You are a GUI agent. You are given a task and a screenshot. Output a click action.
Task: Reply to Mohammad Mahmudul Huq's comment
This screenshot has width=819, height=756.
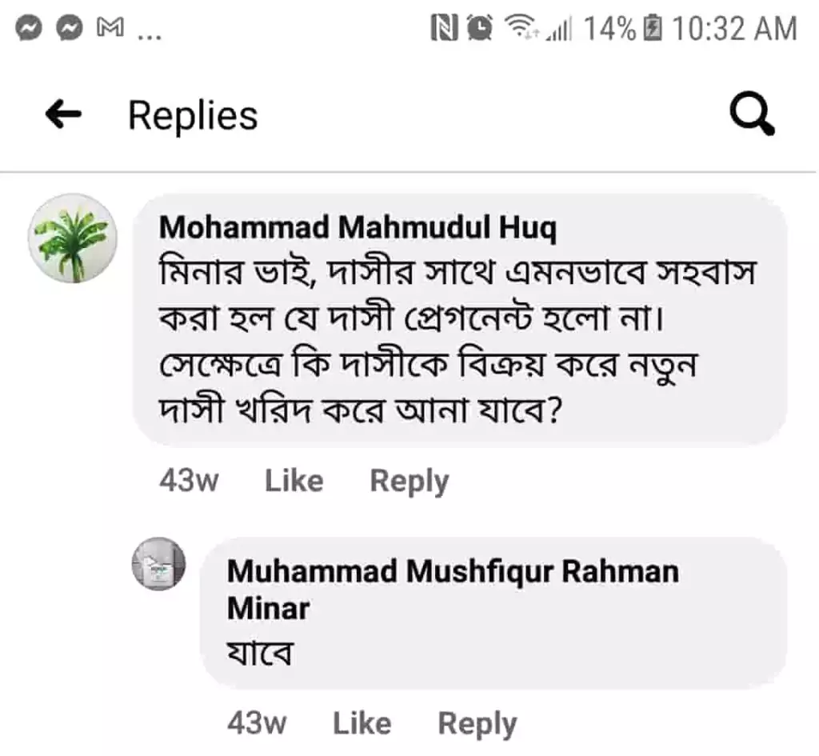point(409,481)
